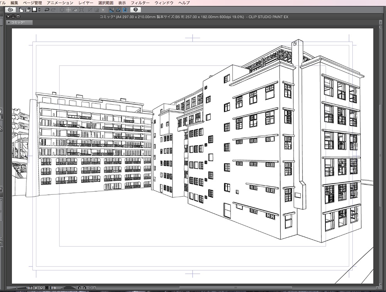The height and width of the screenshot is (292, 386).
Task: Close the canvas window with X button
Action: click(8, 17)
